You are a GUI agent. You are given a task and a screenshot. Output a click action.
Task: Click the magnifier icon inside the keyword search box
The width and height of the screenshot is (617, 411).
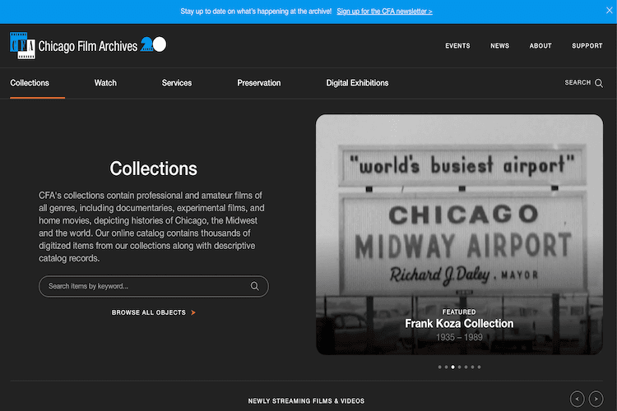point(254,286)
